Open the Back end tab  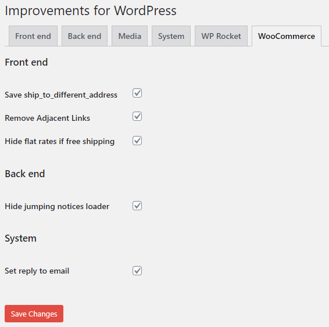click(84, 36)
